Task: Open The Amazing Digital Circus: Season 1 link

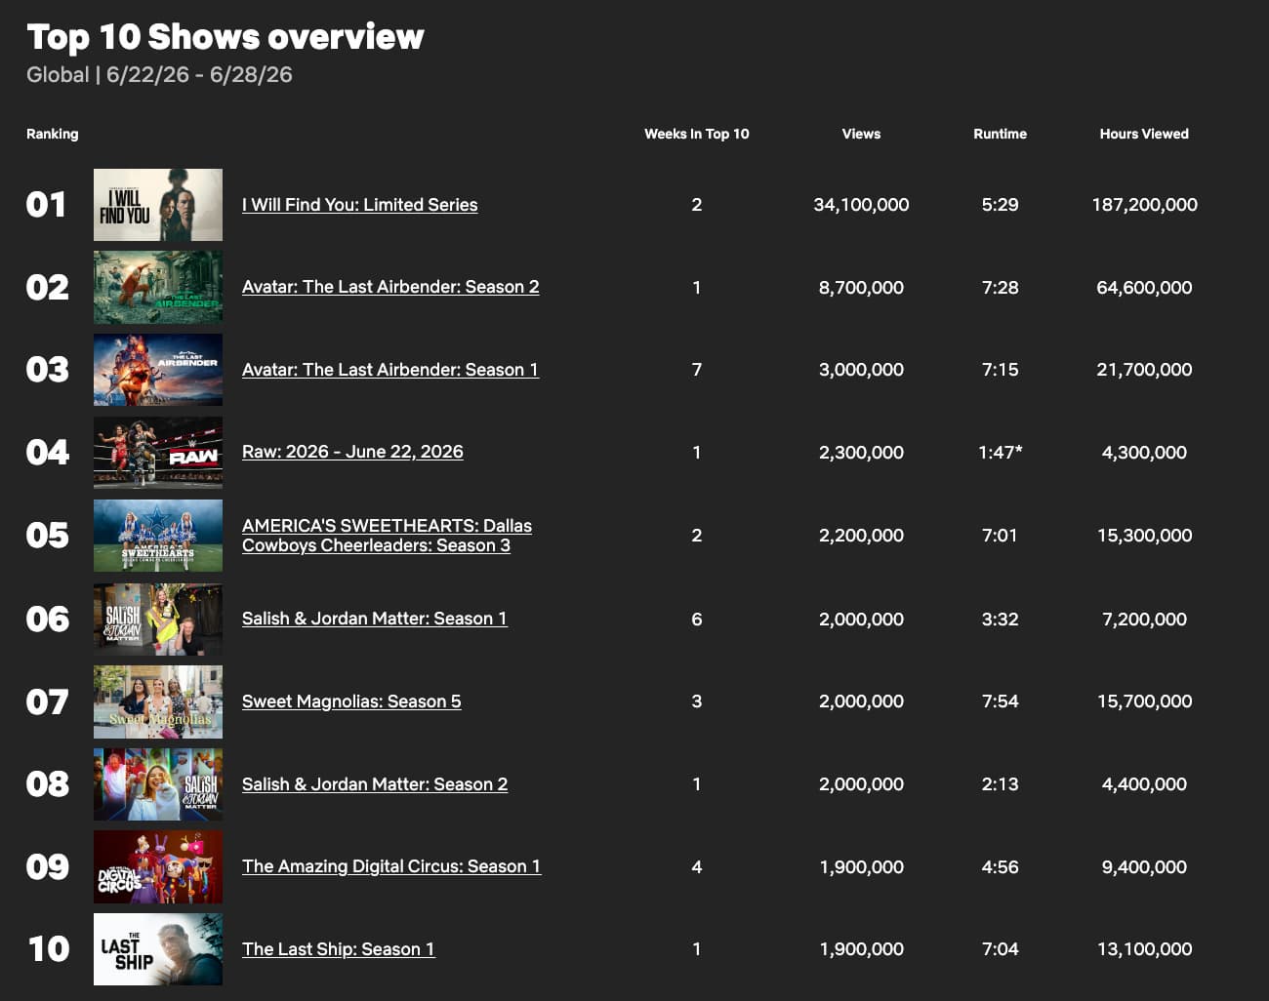Action: (x=391, y=866)
